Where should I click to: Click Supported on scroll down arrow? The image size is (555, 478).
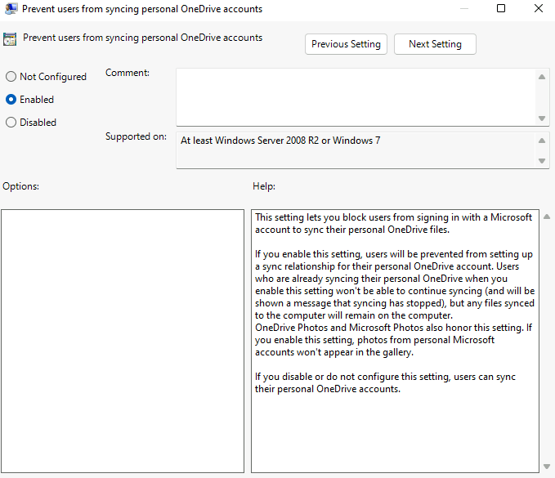point(542,161)
